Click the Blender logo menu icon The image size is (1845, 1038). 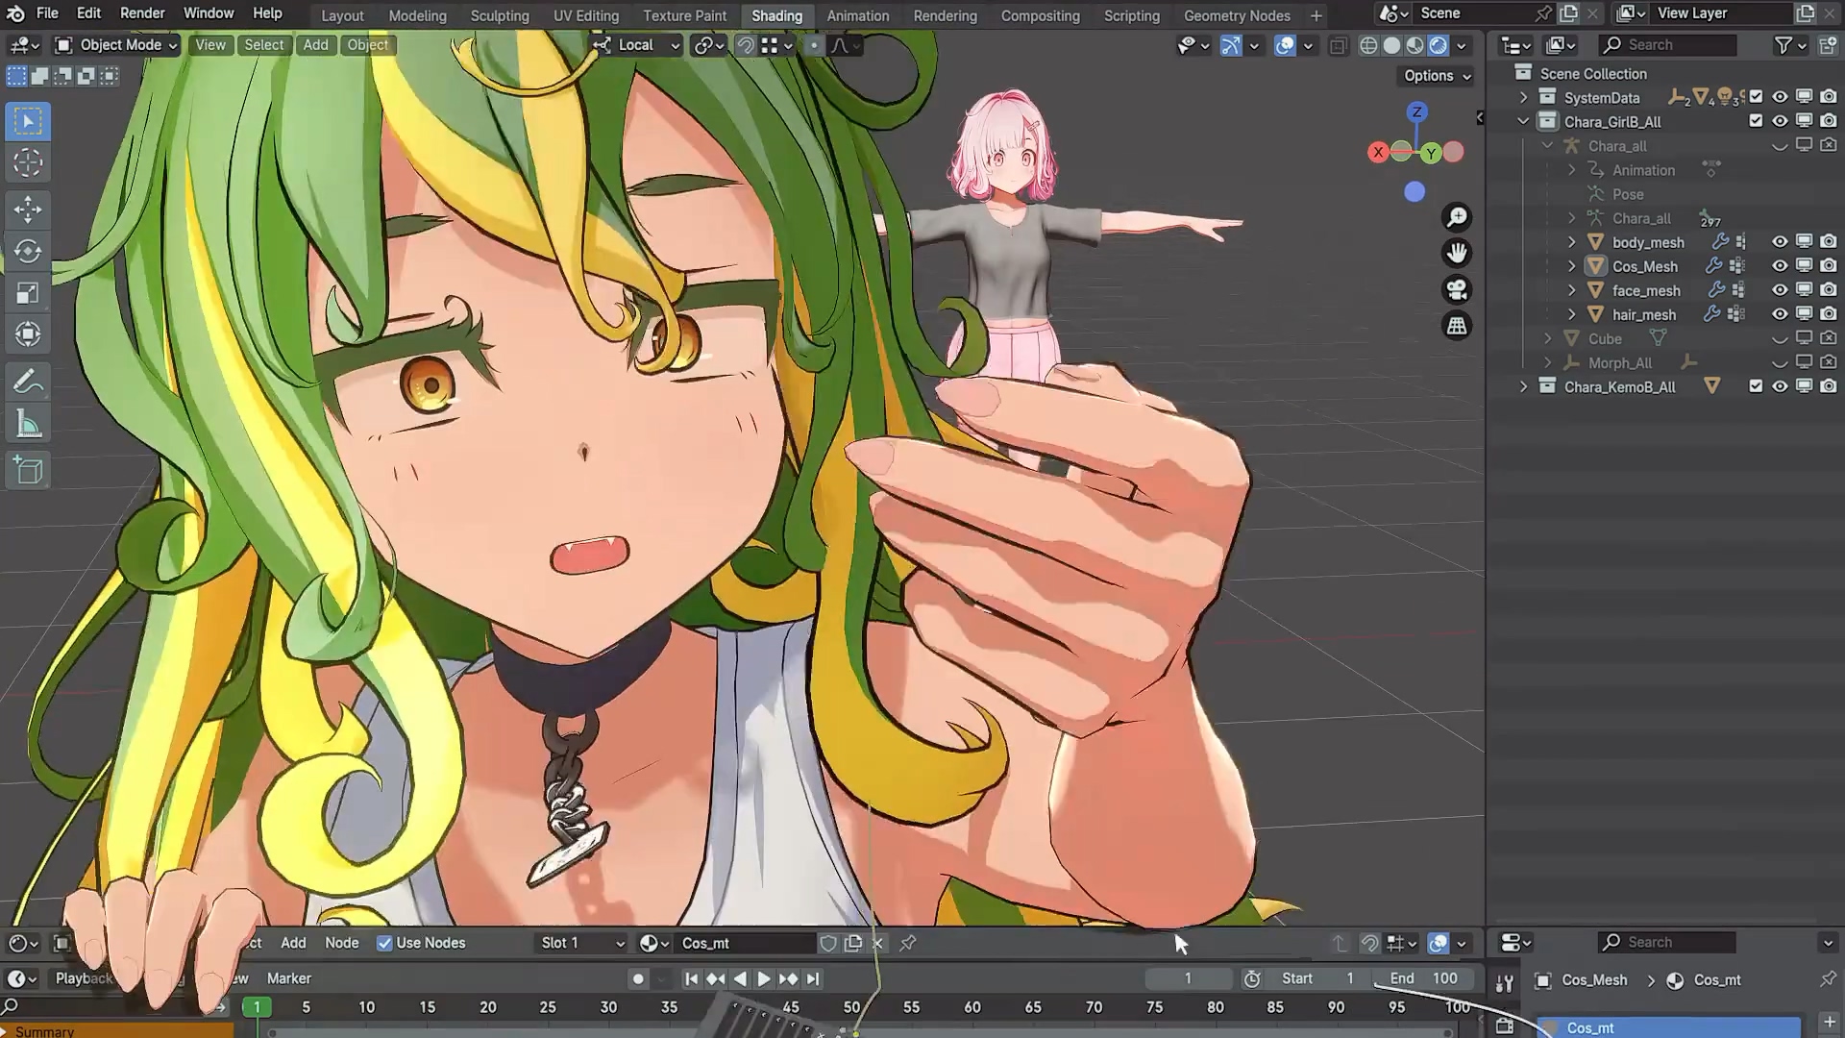tap(15, 13)
